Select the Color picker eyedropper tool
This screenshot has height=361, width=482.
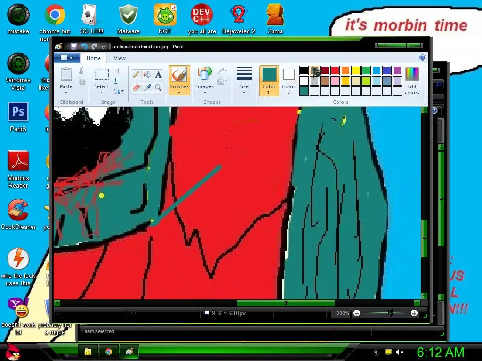point(147,88)
